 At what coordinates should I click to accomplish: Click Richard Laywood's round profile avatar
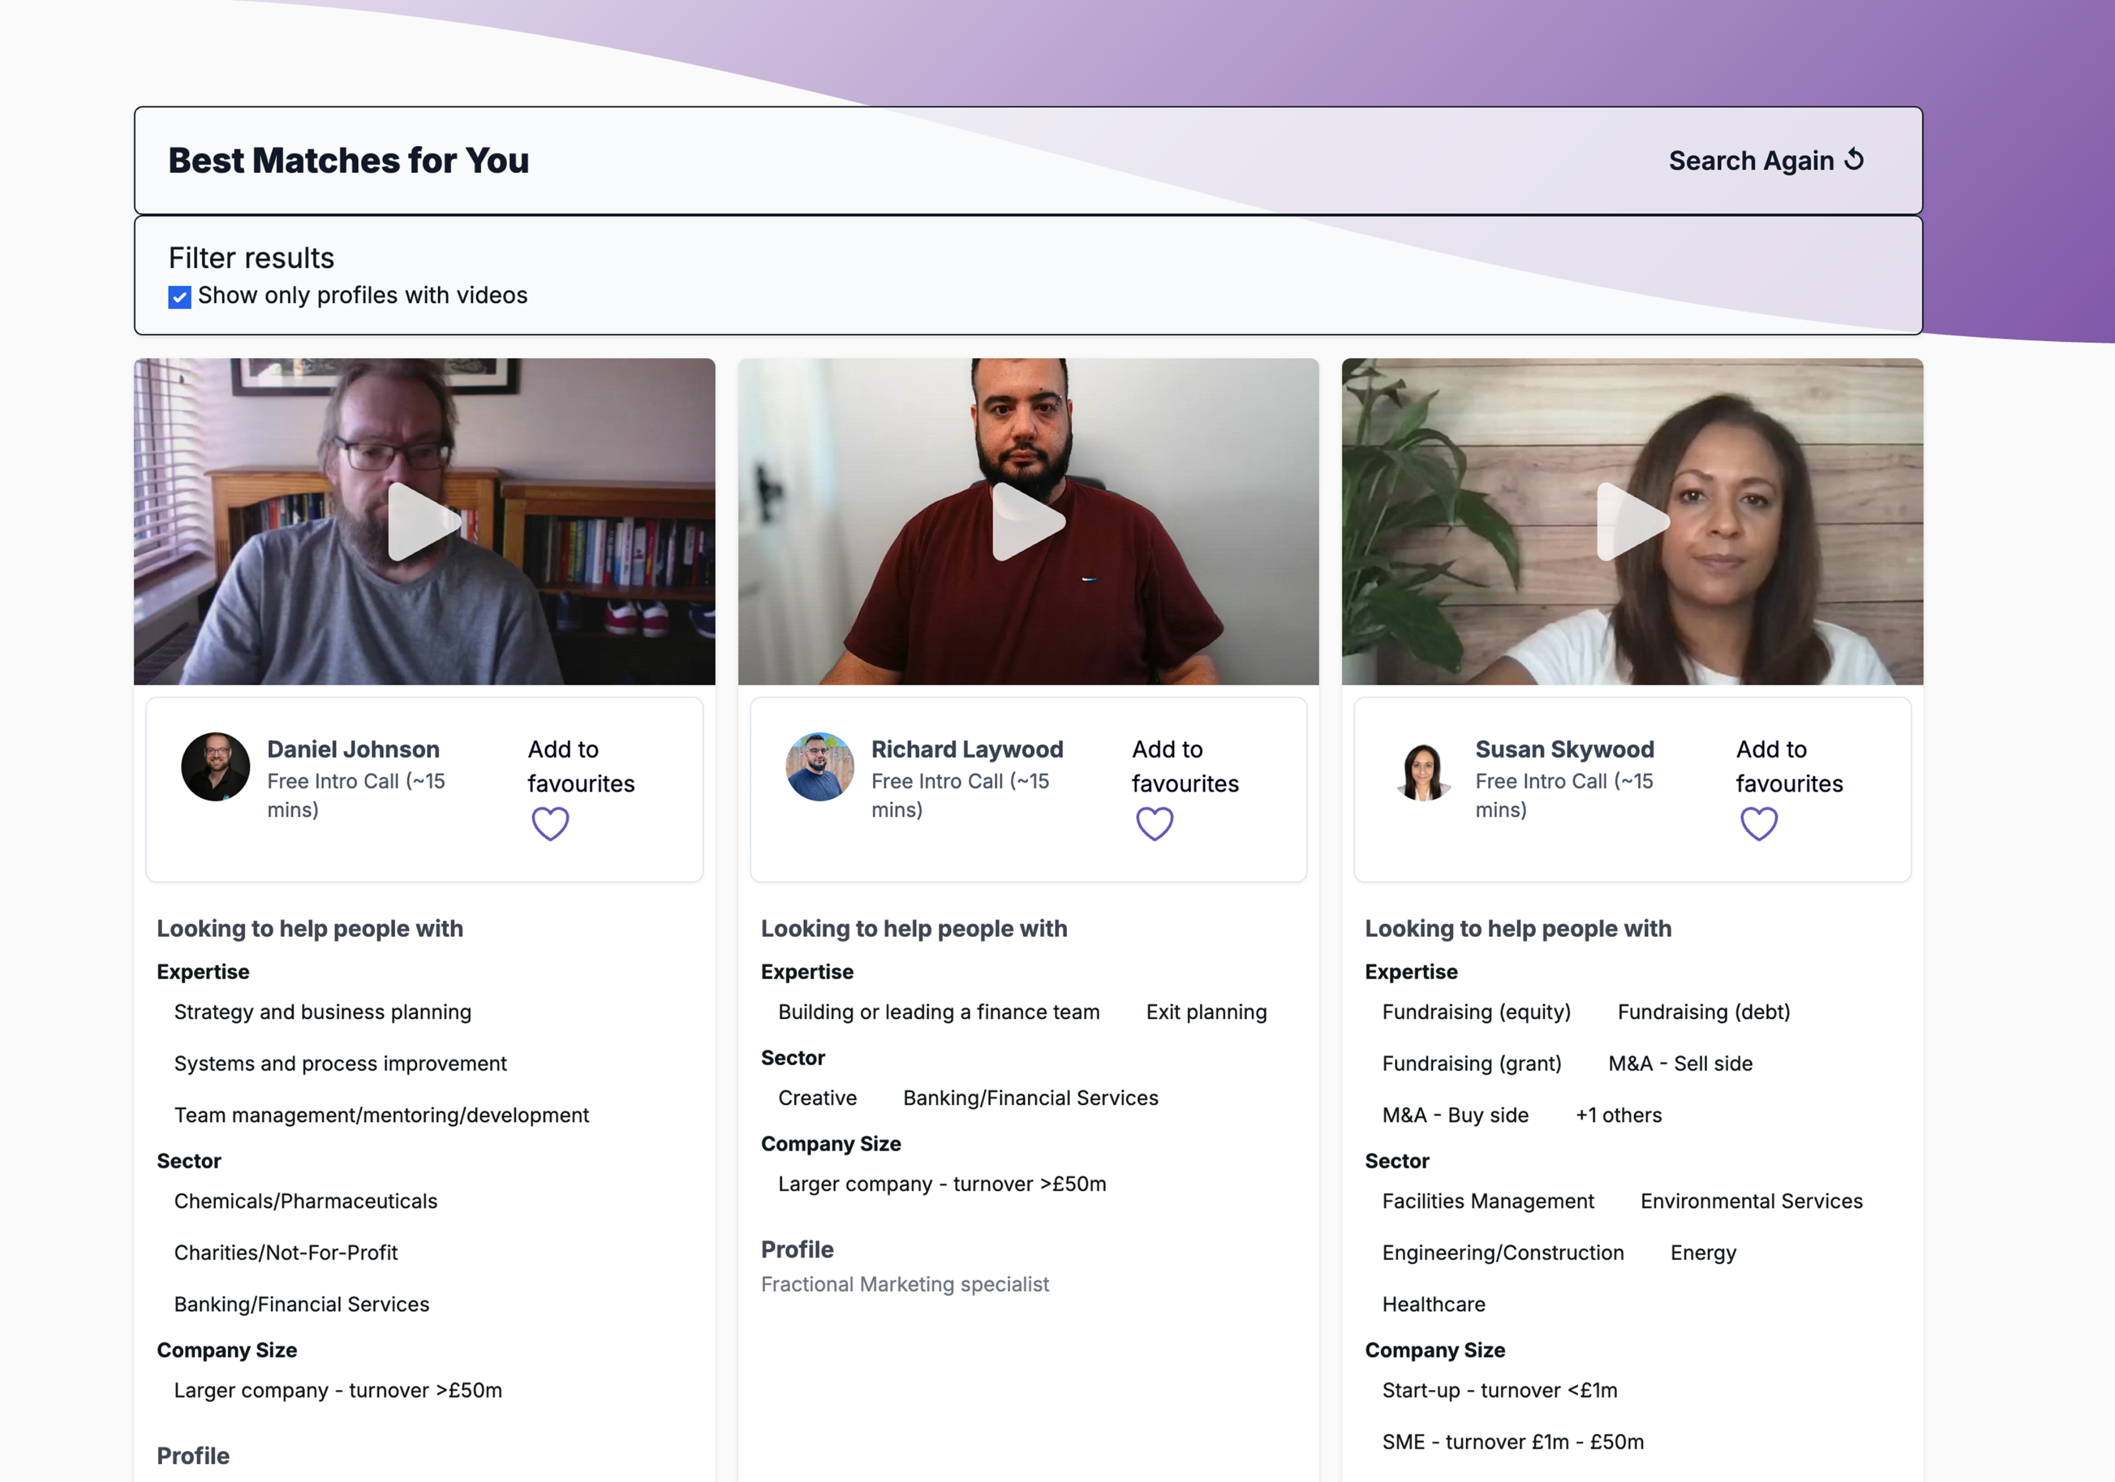819,766
